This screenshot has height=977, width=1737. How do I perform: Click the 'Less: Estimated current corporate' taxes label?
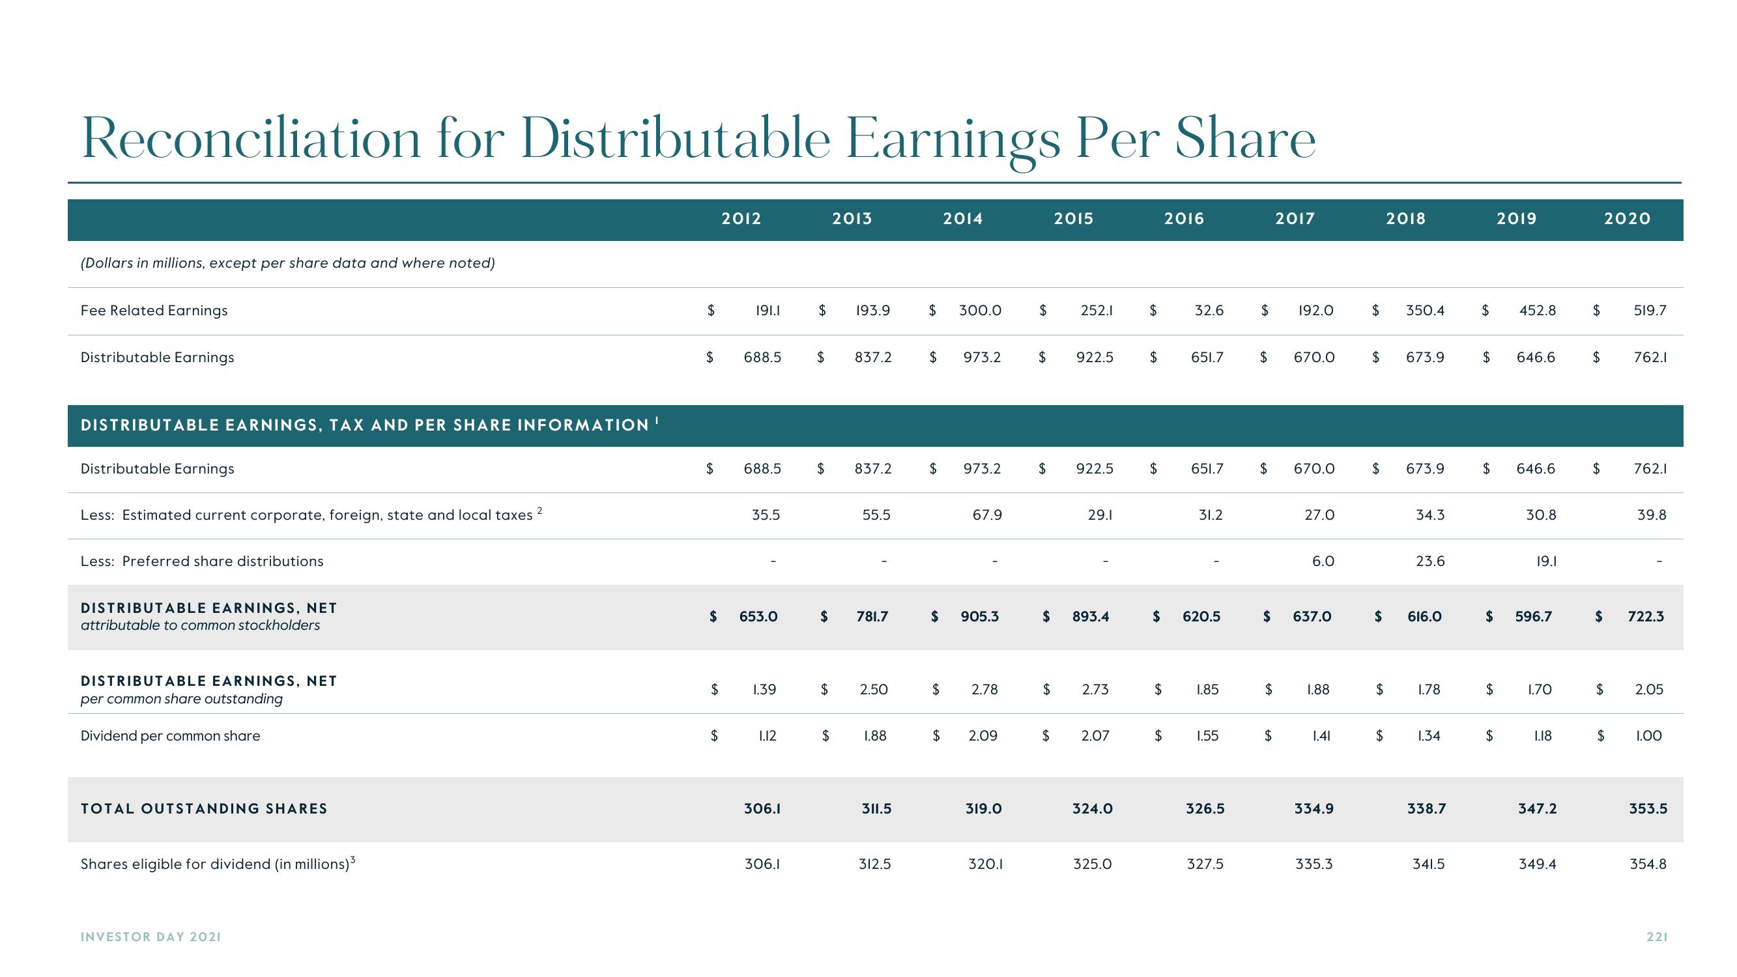pos(311,515)
